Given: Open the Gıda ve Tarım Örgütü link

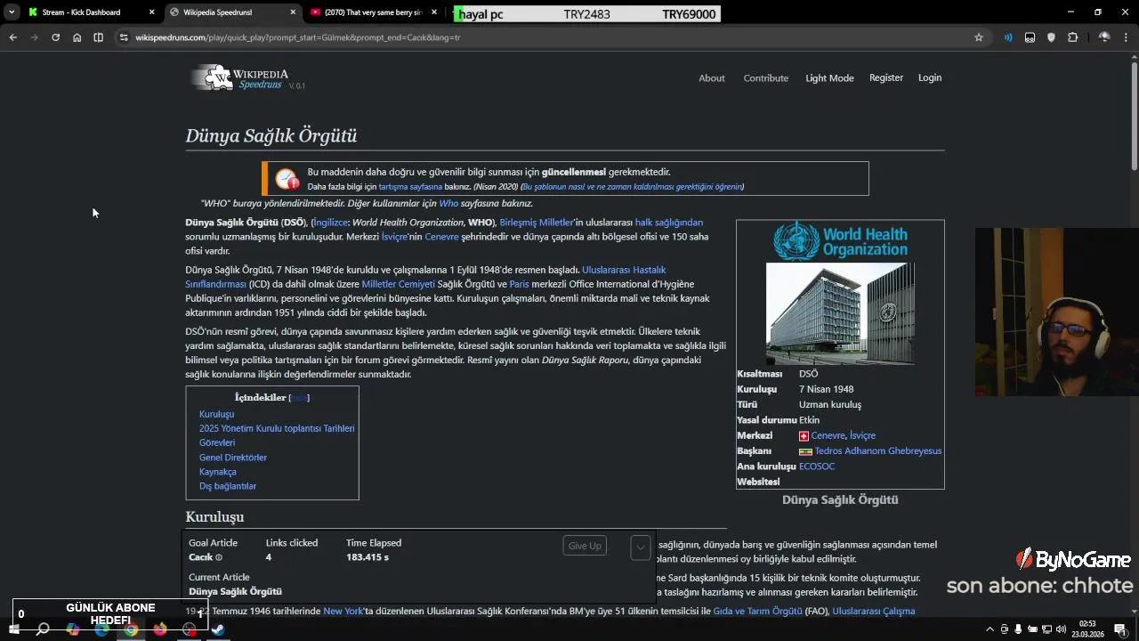Looking at the screenshot, I should (758, 612).
